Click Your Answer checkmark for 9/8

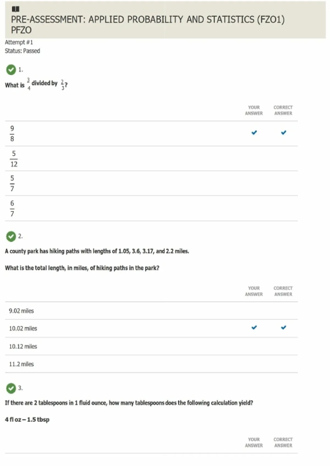[x=254, y=133]
